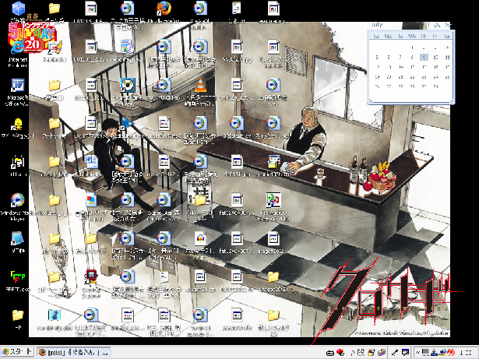The width and height of the screenshot is (479, 359).
Task: Open the blue speaker-shaped shortcut icon
Action: [x=127, y=124]
